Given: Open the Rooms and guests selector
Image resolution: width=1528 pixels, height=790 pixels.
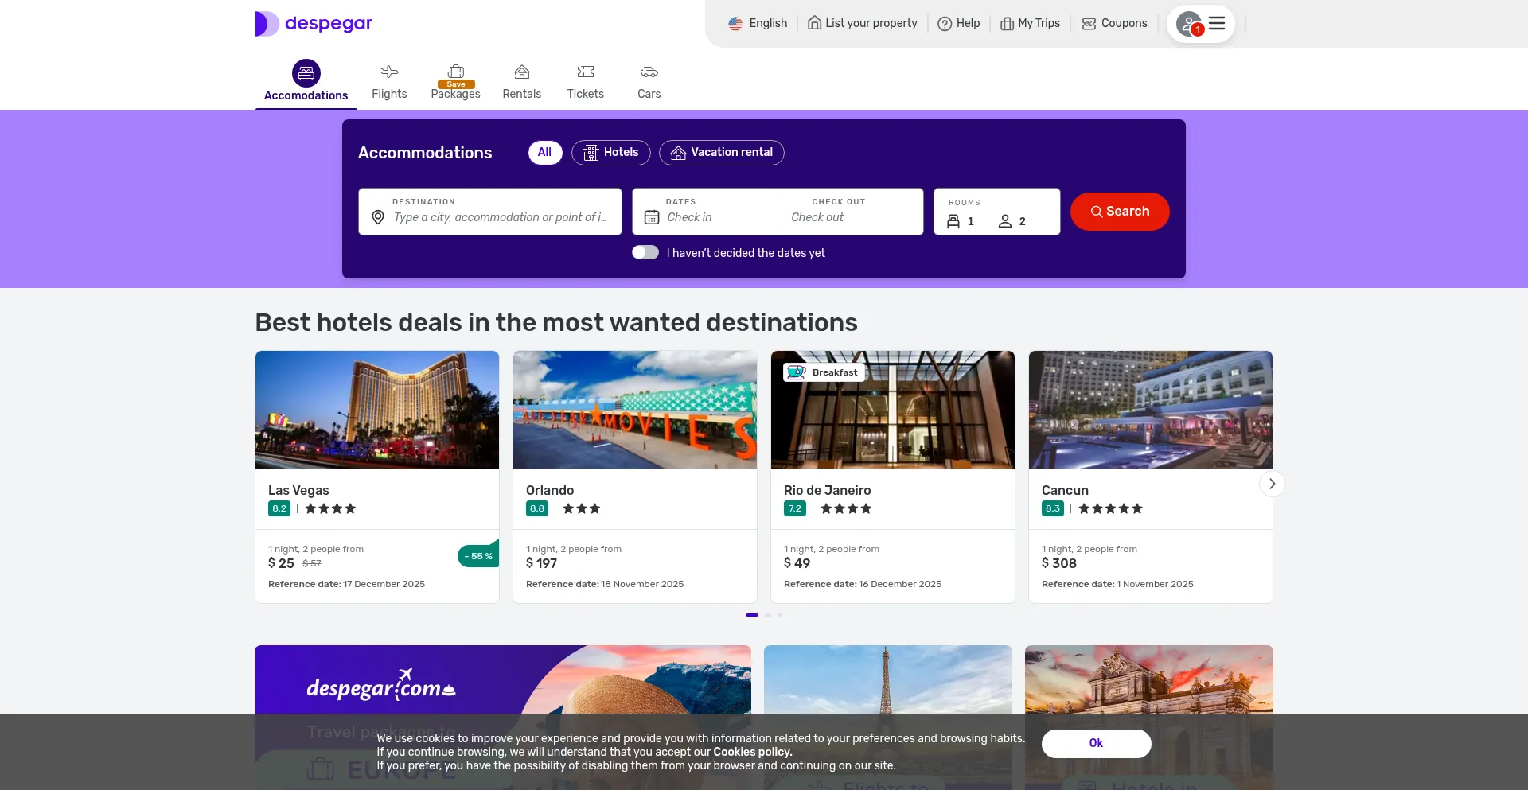Looking at the screenshot, I should click(x=996, y=212).
